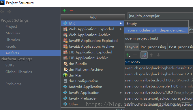Screen dimensions: 193x110
Task: Select Android Application menu entry
Action: click(x=93, y=87)
